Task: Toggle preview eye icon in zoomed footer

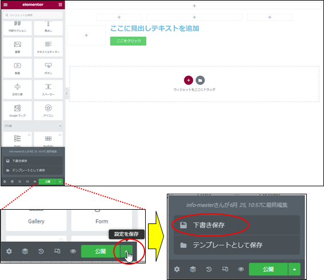Action: click(73, 251)
